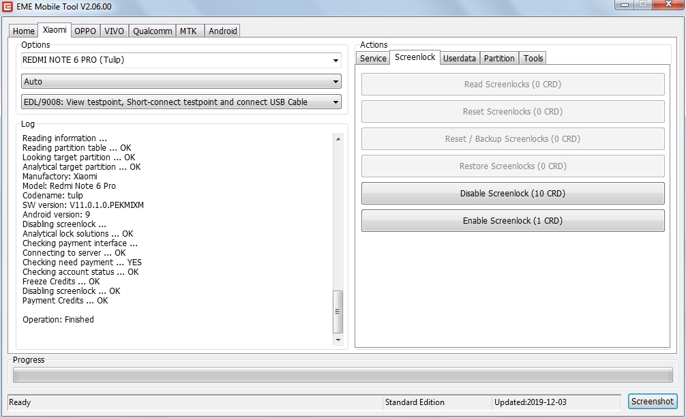Click the 'Looking target partition ... OK' log line
Screen dimensions: 686x418
click(x=78, y=158)
